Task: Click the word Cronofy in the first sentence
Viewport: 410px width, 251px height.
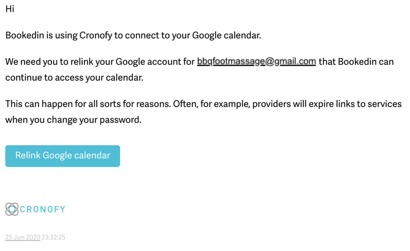Action: [96, 36]
